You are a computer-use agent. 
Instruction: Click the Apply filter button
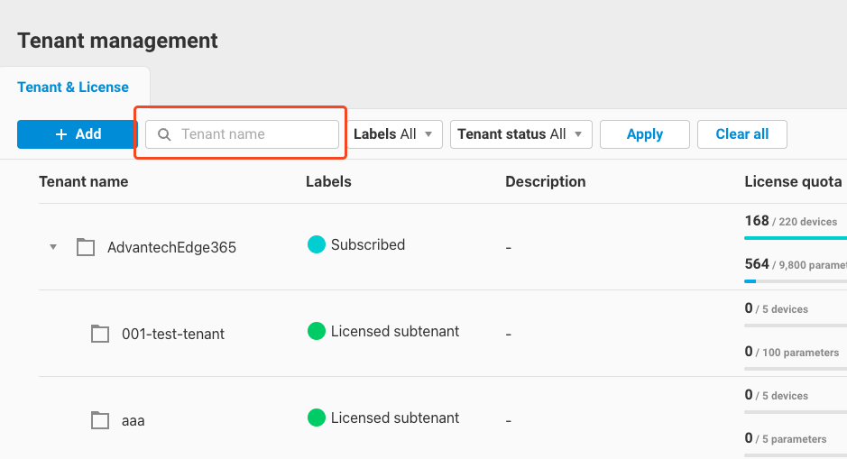[644, 134]
